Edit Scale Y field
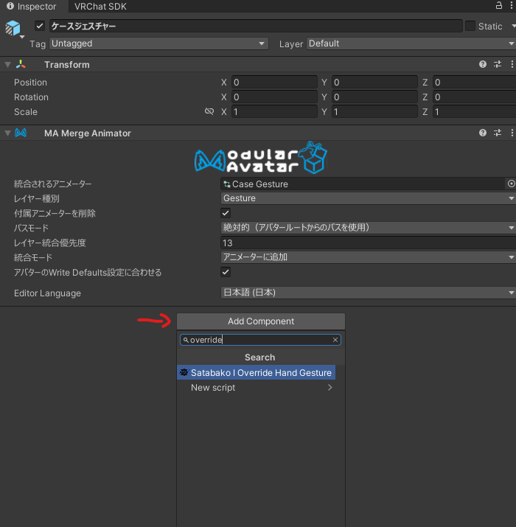The image size is (516, 527). click(x=374, y=112)
